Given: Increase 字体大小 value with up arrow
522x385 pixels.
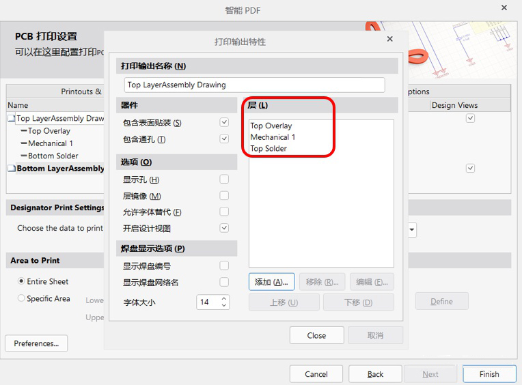Looking at the screenshot, I should tap(224, 298).
